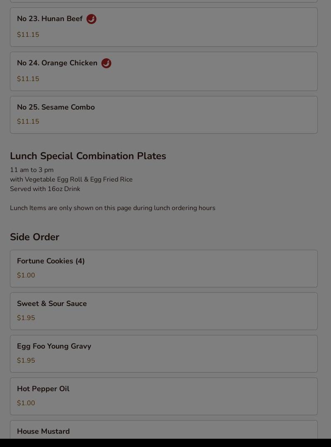Click the $1.95 price under Sweet & Sour Sauce
The height and width of the screenshot is (447, 331).
[x=26, y=318]
